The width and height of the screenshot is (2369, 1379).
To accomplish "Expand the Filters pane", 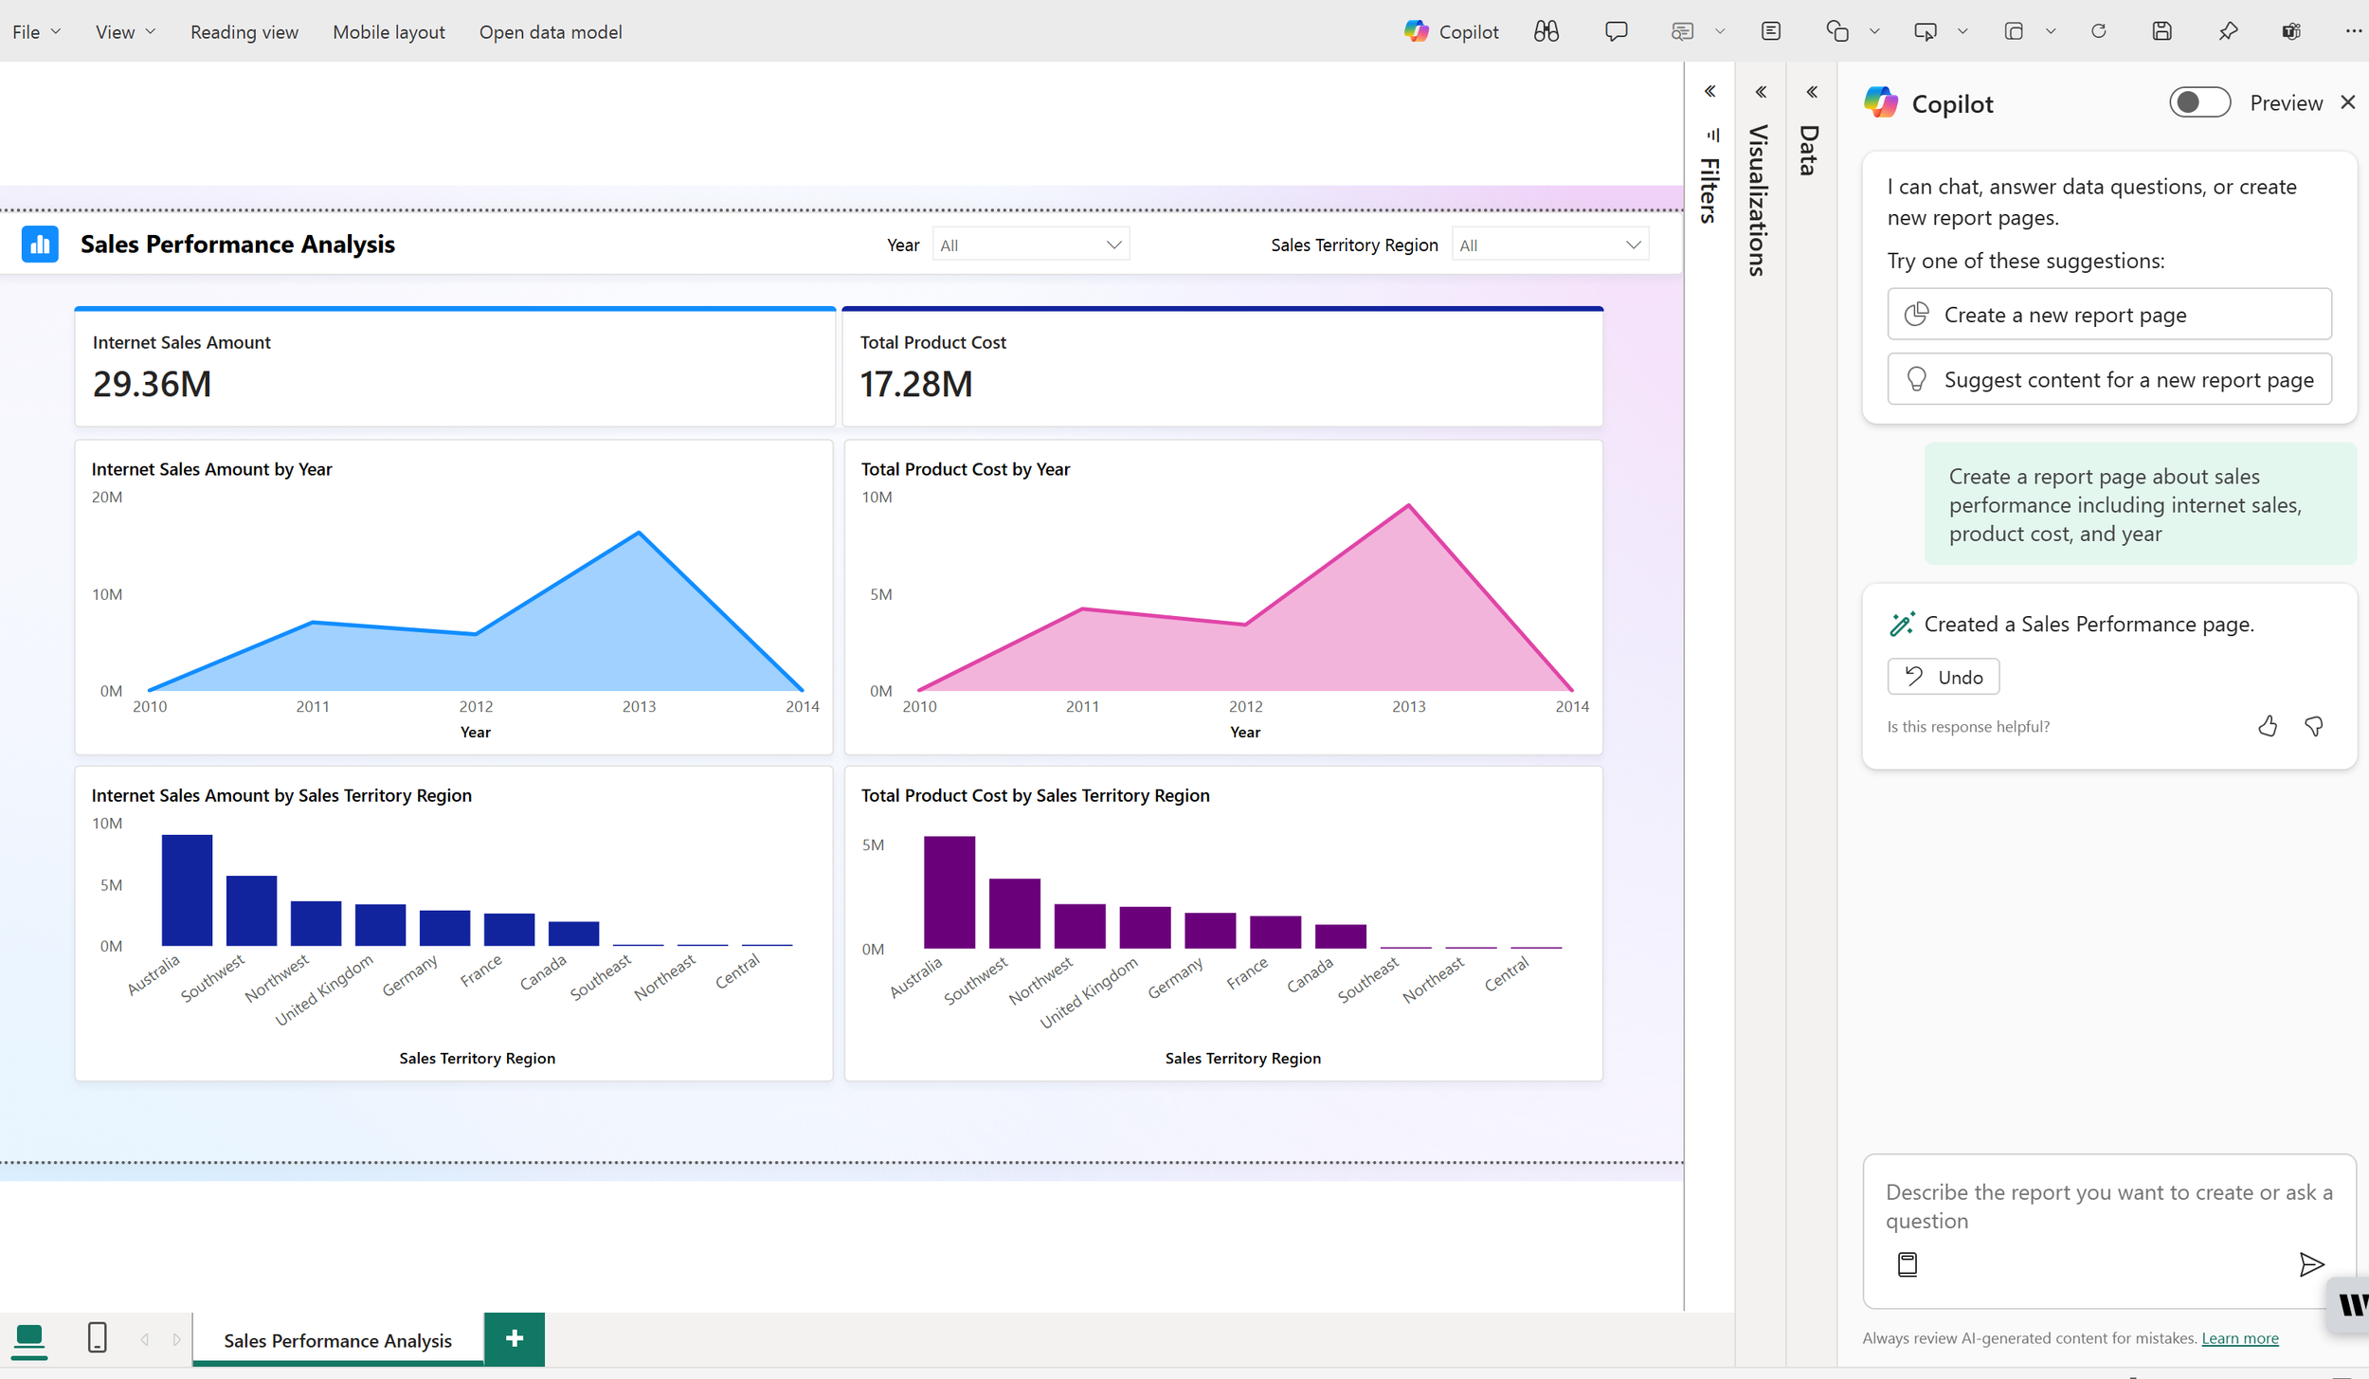I will pos(1709,92).
